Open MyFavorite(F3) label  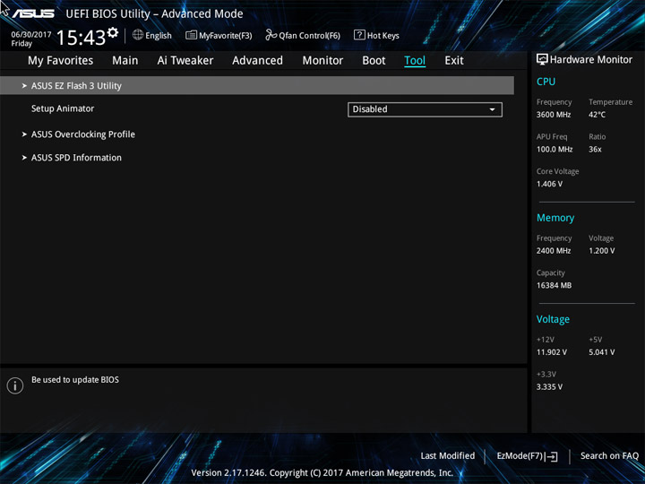pos(226,36)
